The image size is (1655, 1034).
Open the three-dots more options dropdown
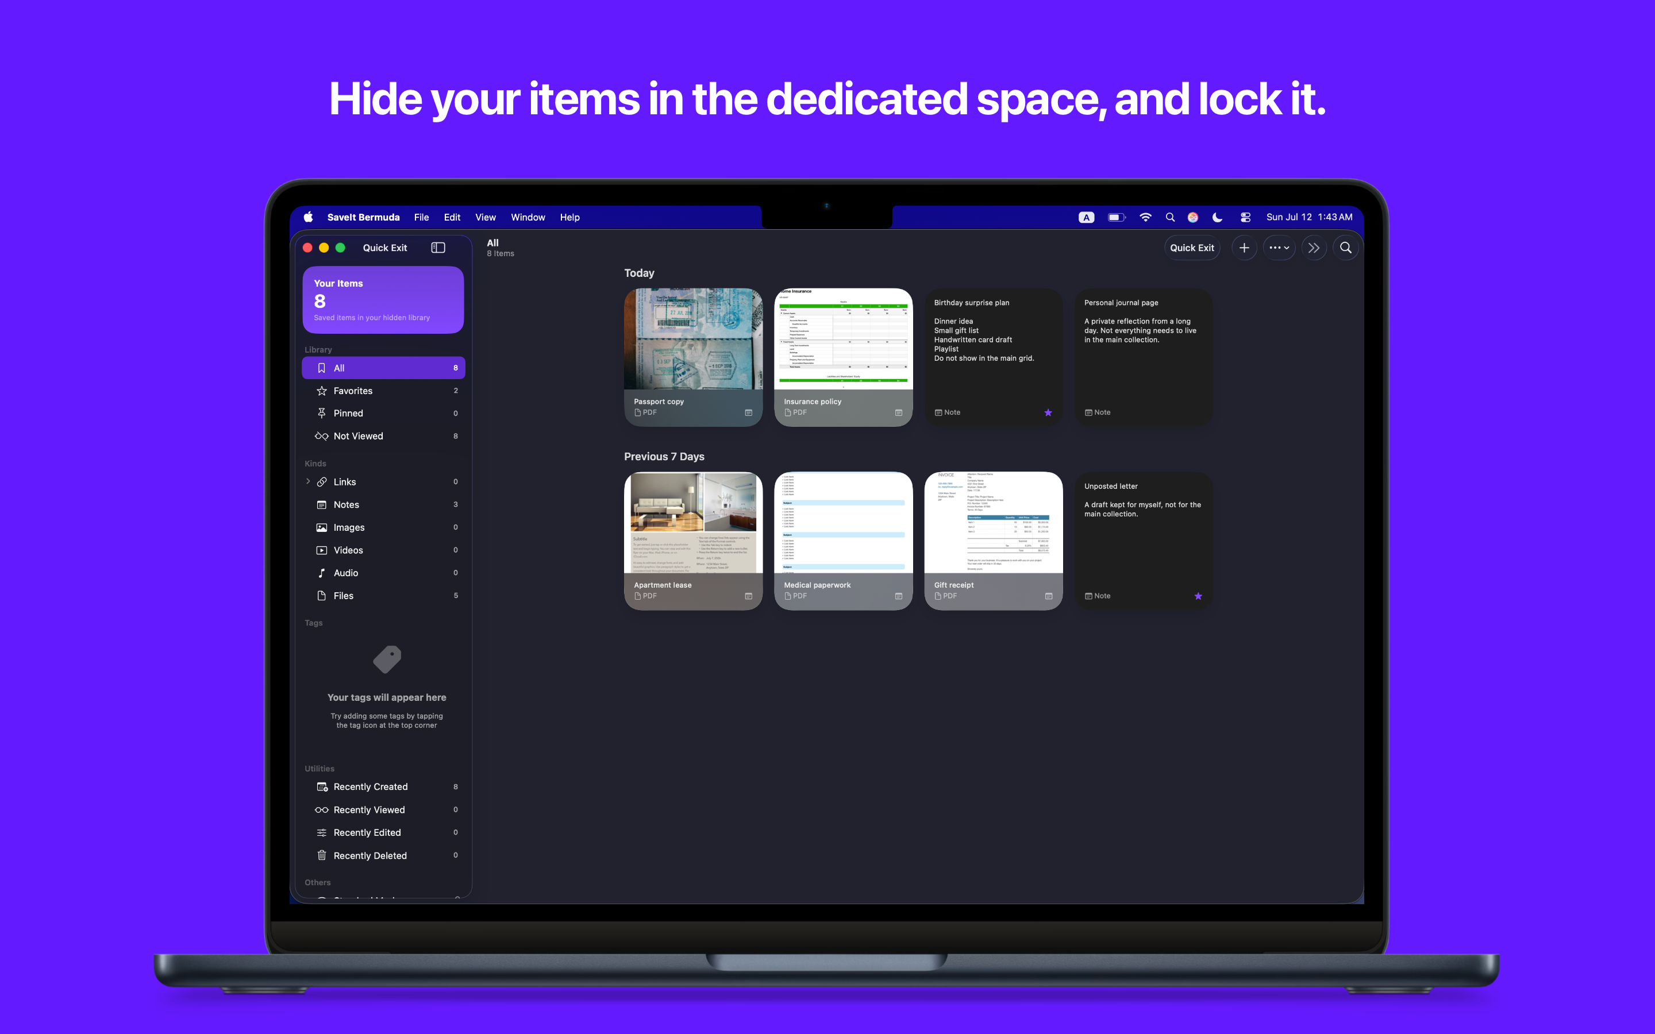pyautogui.click(x=1279, y=248)
